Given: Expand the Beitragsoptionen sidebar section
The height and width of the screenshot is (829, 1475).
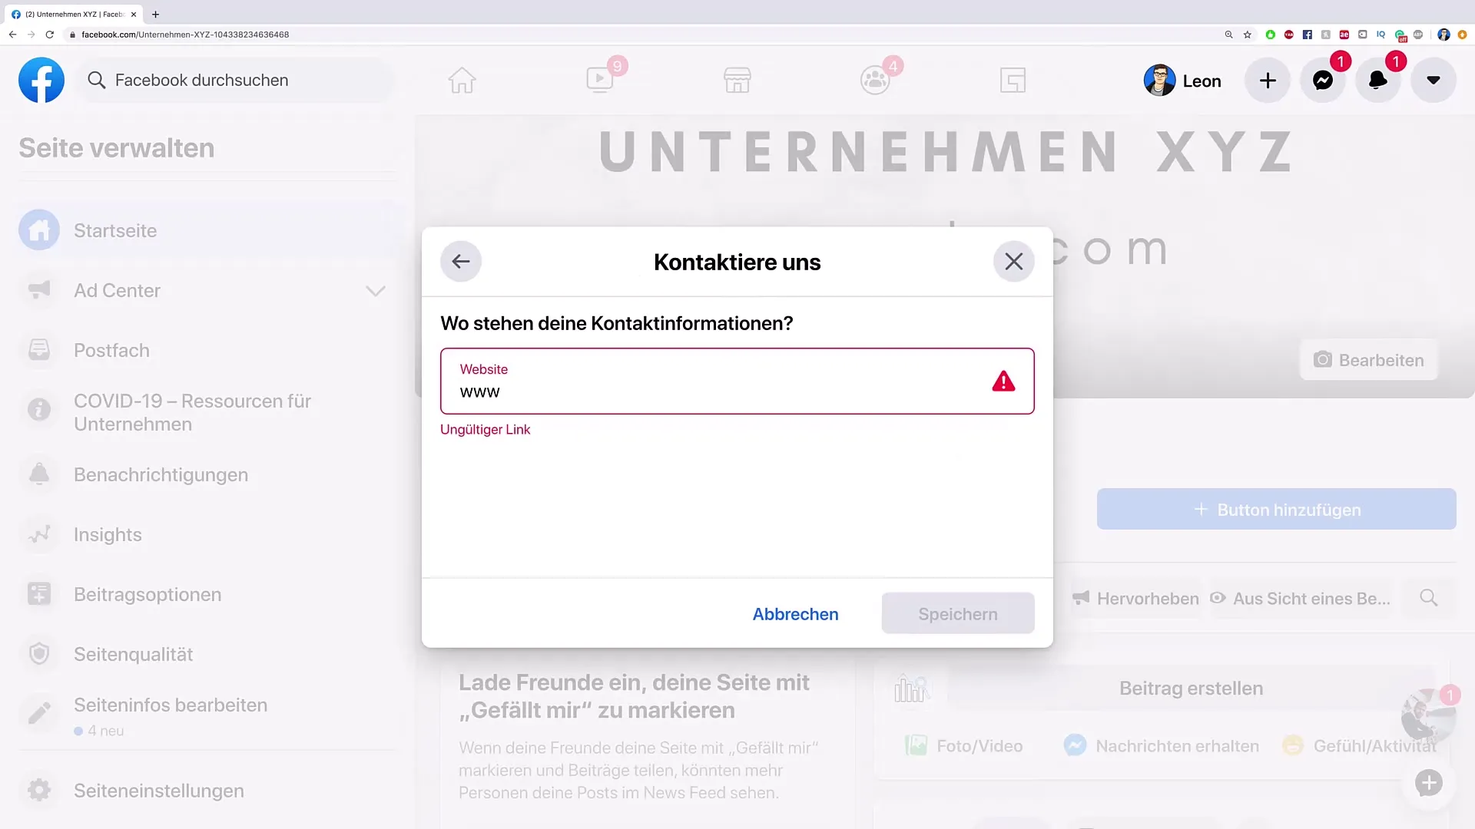Looking at the screenshot, I should click(x=148, y=594).
